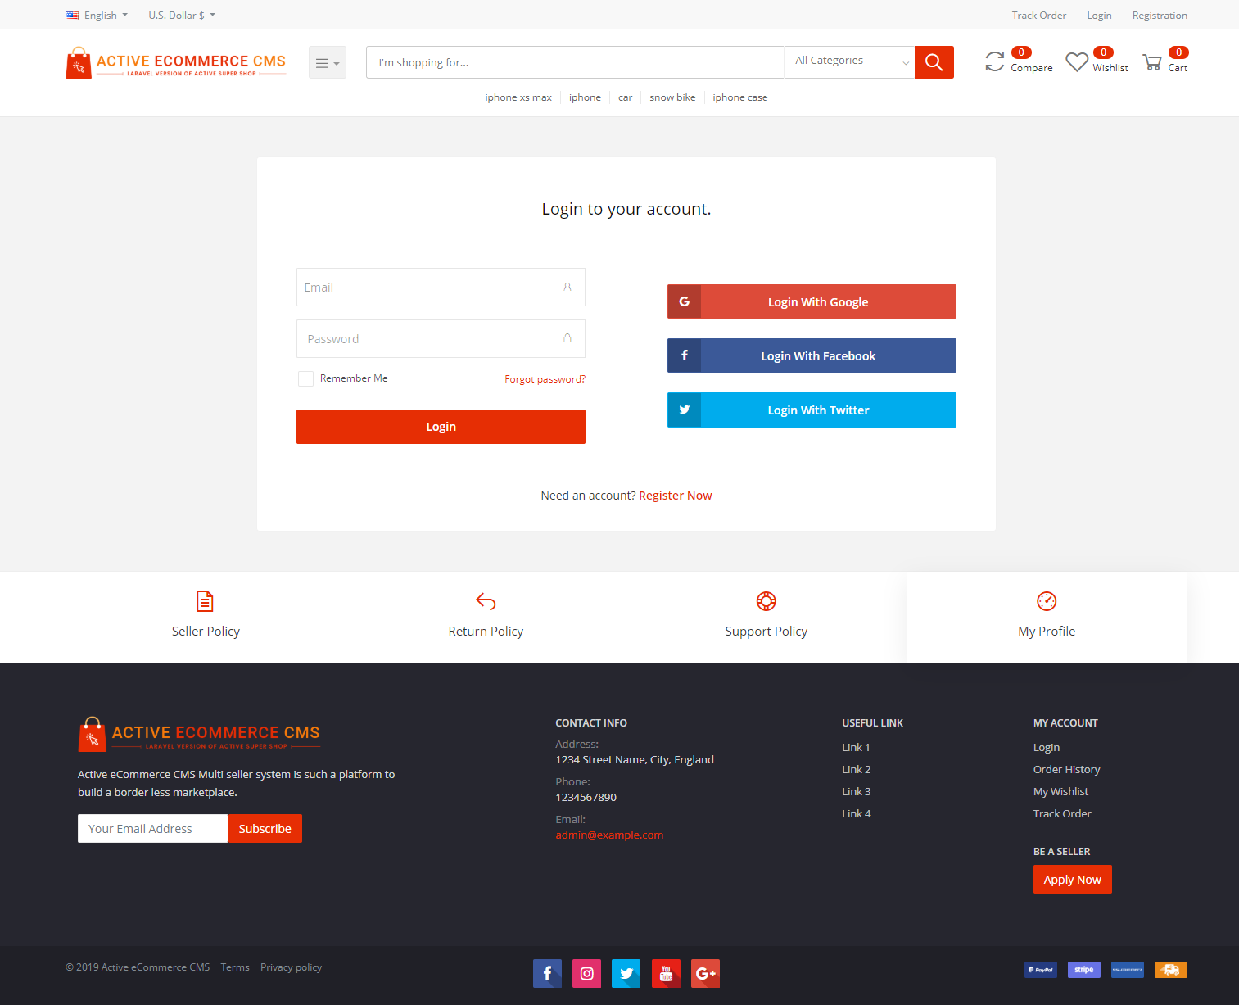Click the Facebook icon in footer
The height and width of the screenshot is (1005, 1239).
click(x=547, y=973)
